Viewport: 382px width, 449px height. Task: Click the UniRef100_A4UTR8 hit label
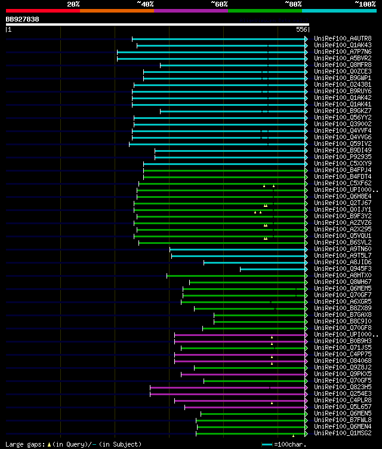pyautogui.click(x=343, y=38)
